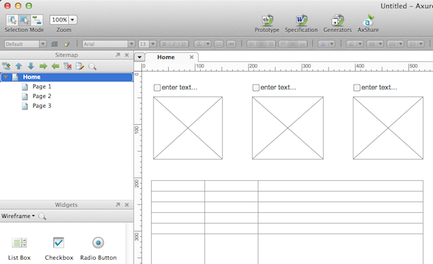Open the line color picker
433x264 pixels.
coord(354,44)
